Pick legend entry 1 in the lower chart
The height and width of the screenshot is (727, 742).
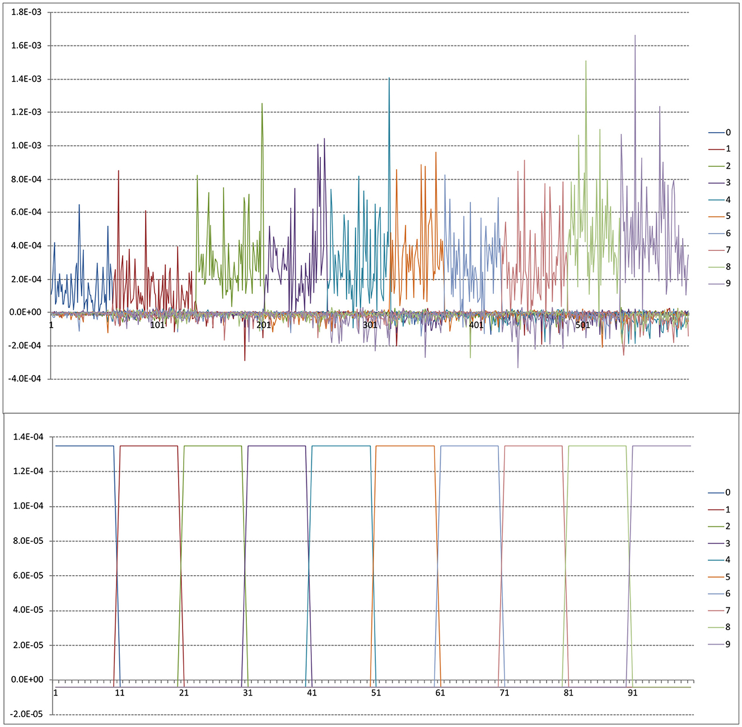tap(720, 509)
